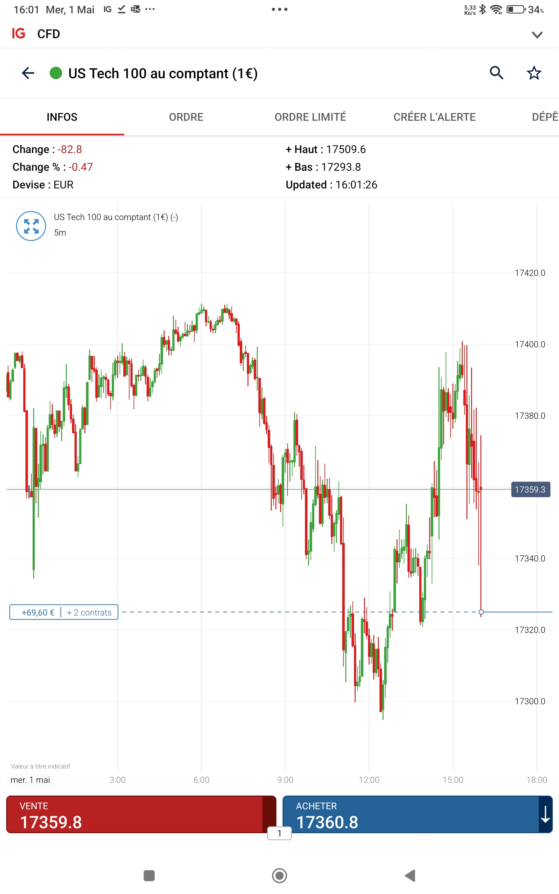Add to favorites with star icon
Viewport: 559px width, 894px height.
click(534, 73)
